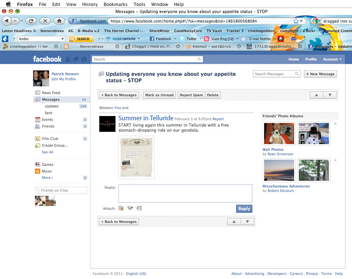The width and height of the screenshot is (352, 279).
Task: Click Facebook friend requests icon in header
Action: [68, 59]
